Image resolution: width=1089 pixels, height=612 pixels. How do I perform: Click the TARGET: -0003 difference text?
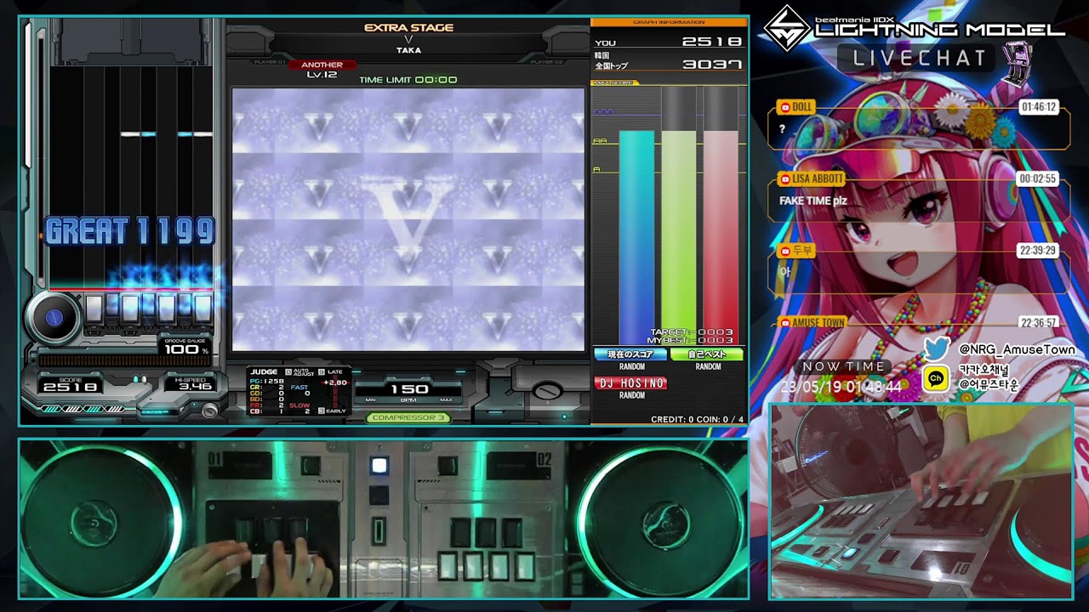[x=692, y=332]
